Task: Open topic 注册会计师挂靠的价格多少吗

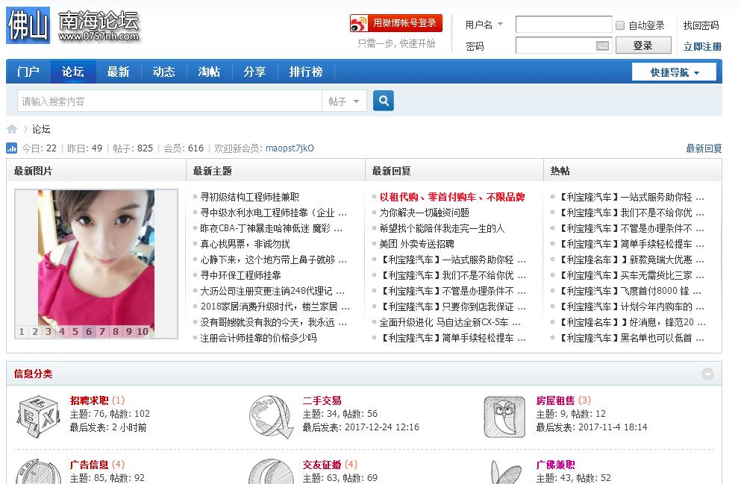Action: (x=258, y=338)
